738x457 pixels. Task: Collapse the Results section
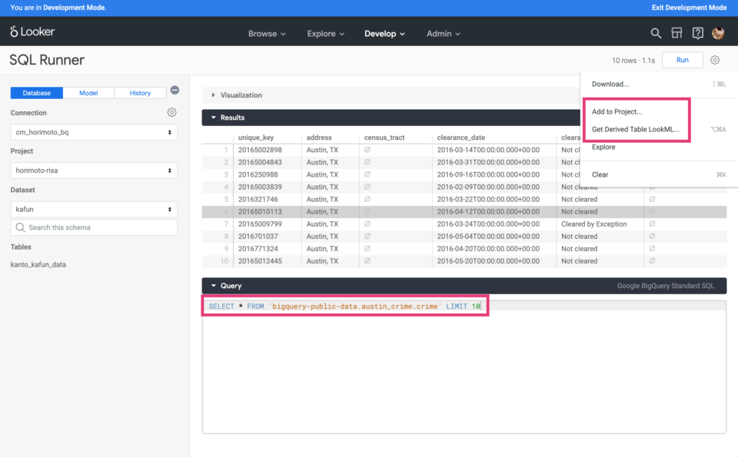228,118
